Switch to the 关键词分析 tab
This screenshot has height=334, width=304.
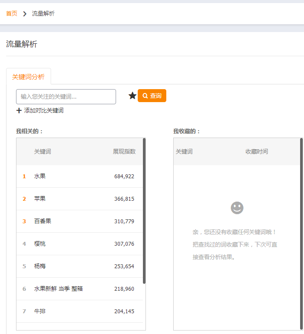(x=28, y=77)
